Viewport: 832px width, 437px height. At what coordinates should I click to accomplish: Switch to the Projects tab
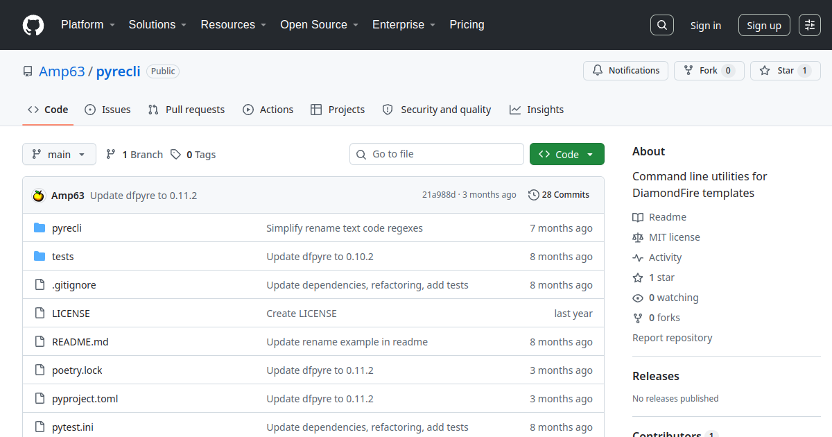pos(338,110)
